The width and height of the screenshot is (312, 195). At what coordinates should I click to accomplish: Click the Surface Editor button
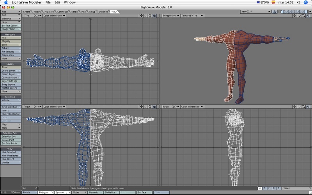[x=11, y=25]
